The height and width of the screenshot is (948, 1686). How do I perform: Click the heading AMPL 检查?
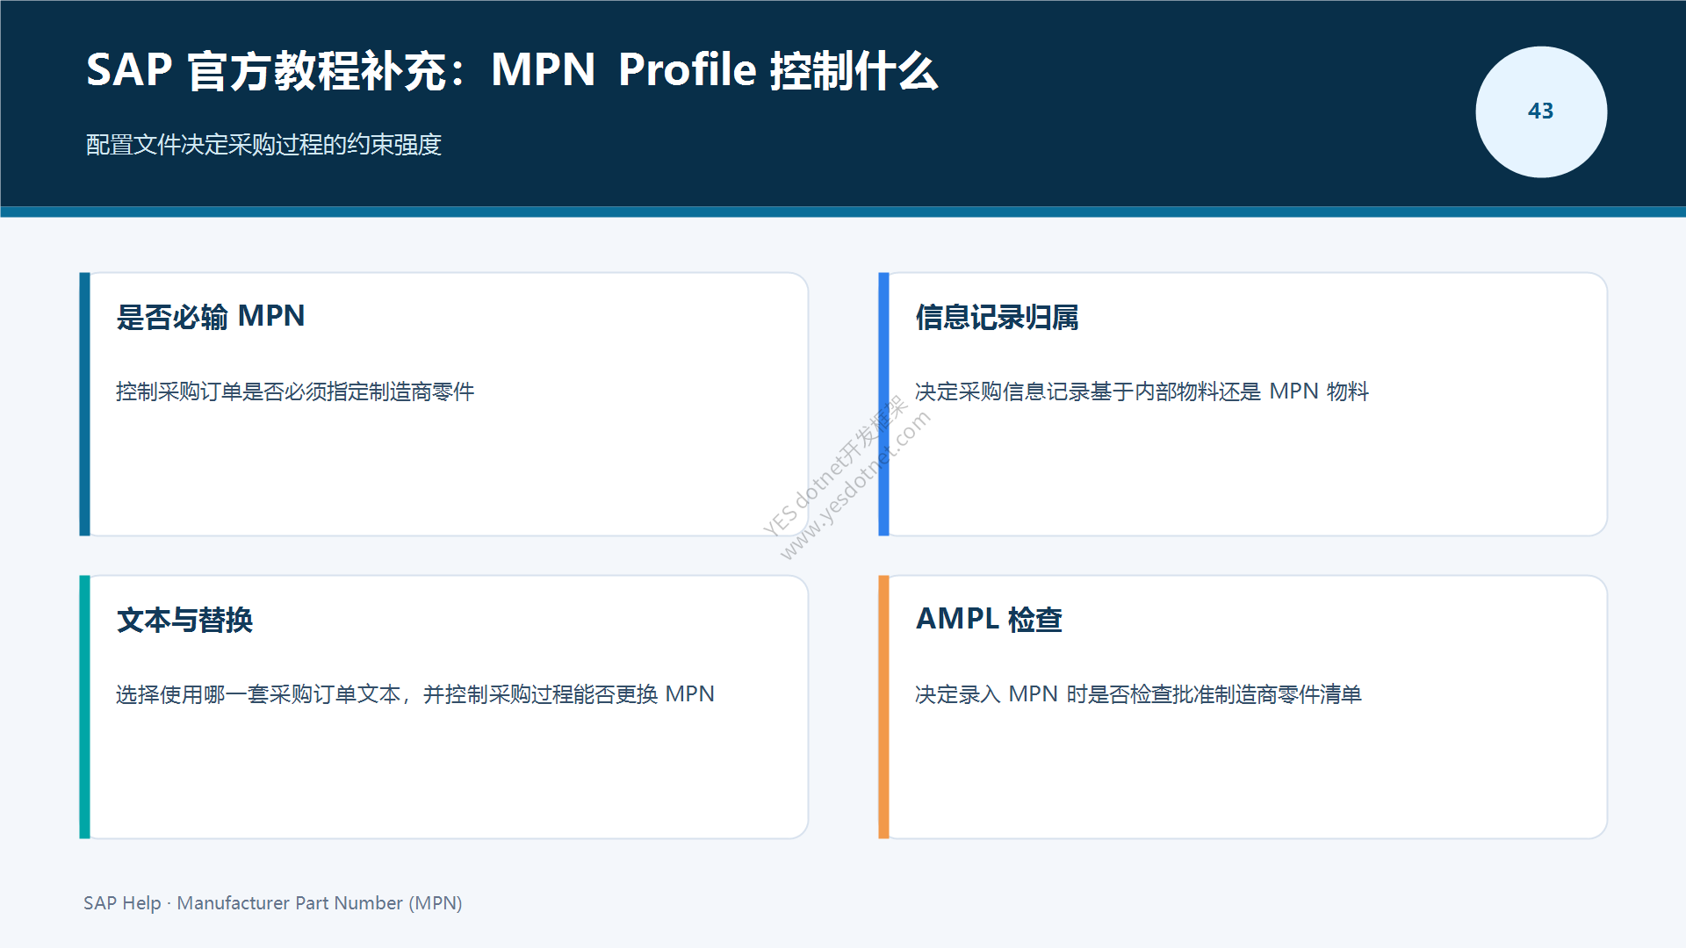[x=989, y=620]
